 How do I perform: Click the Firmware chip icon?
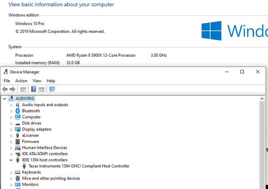click(18, 142)
